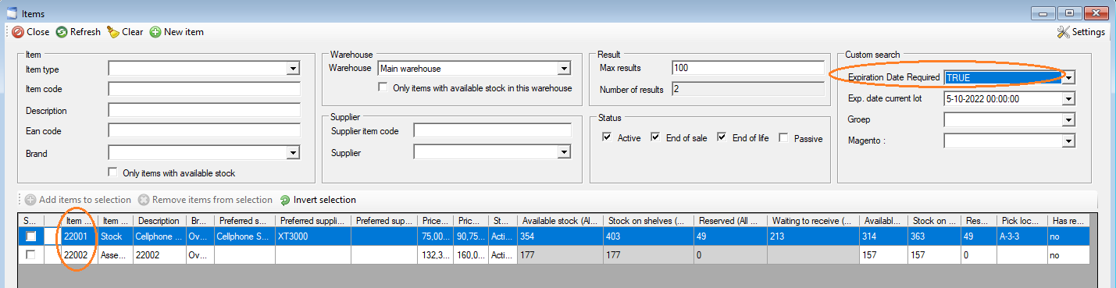The width and height of the screenshot is (1116, 288).
Task: Click available stock cell 354
Action: pos(560,236)
